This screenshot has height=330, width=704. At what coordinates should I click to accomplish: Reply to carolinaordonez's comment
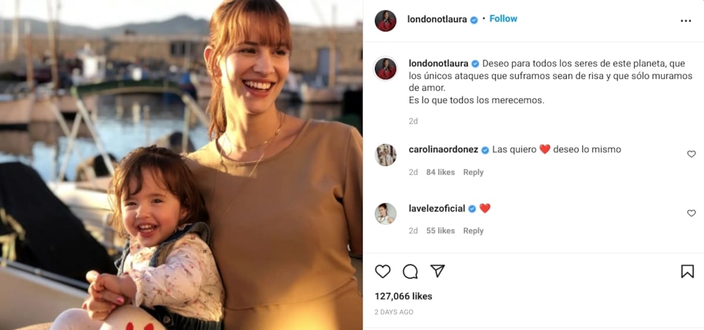473,172
